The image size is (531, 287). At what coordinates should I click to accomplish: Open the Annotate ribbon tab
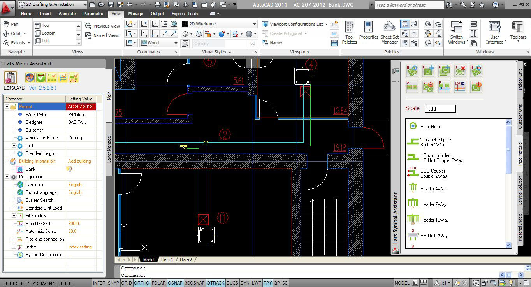67,14
